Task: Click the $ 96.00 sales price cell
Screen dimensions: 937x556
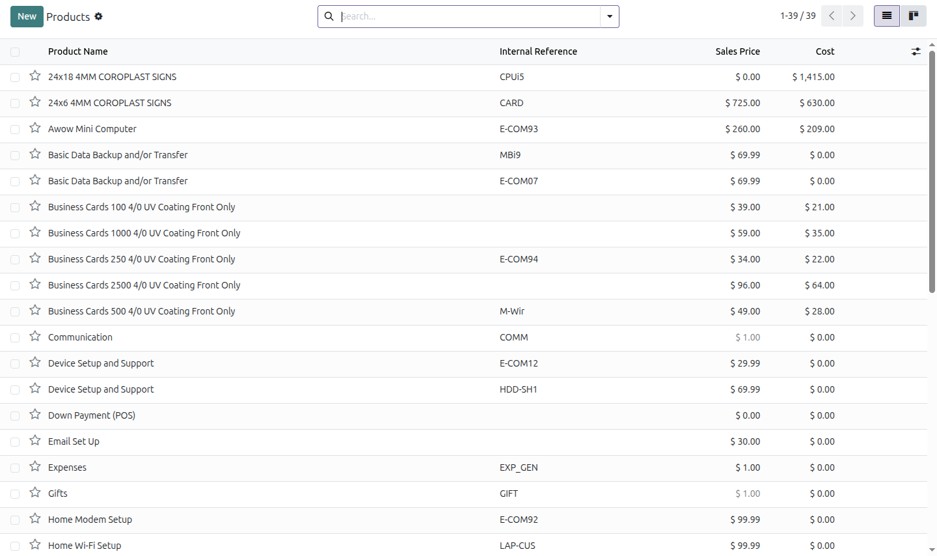Action: 745,285
